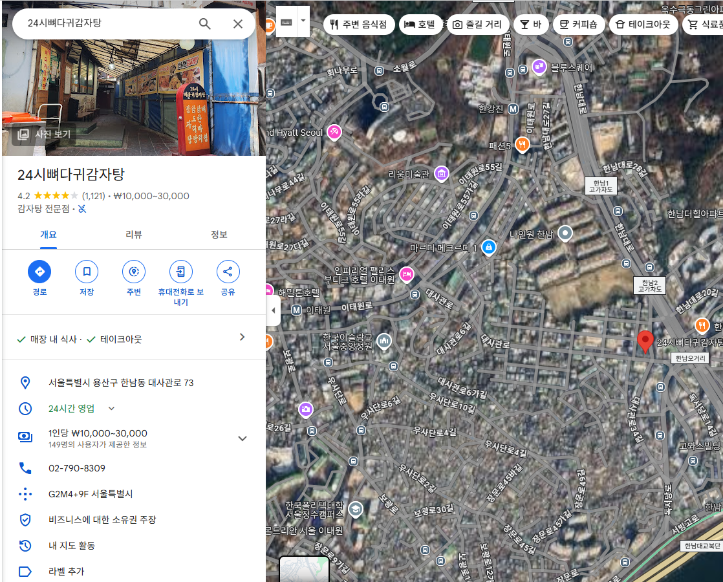
Task: Select the 주변 음식점 filter chip
Action: pos(359,24)
